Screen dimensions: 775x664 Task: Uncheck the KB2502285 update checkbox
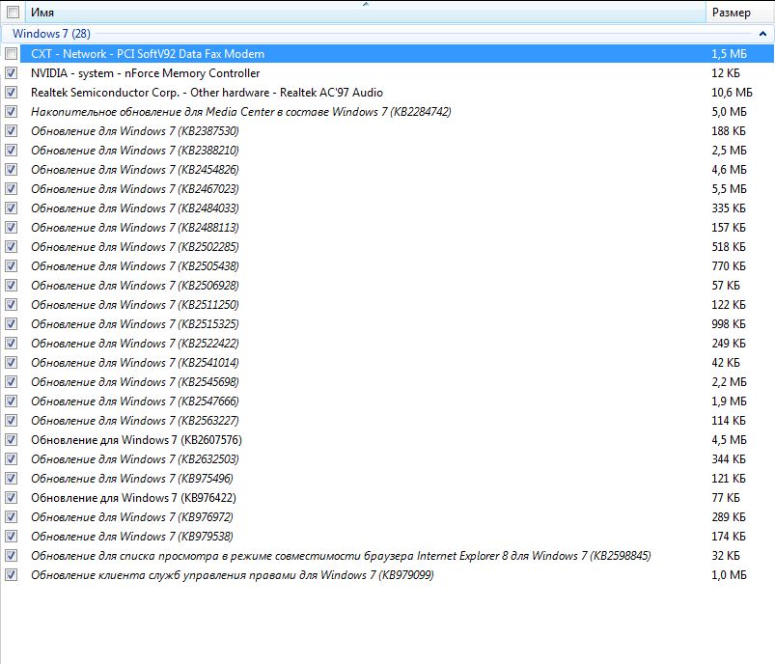(x=11, y=247)
